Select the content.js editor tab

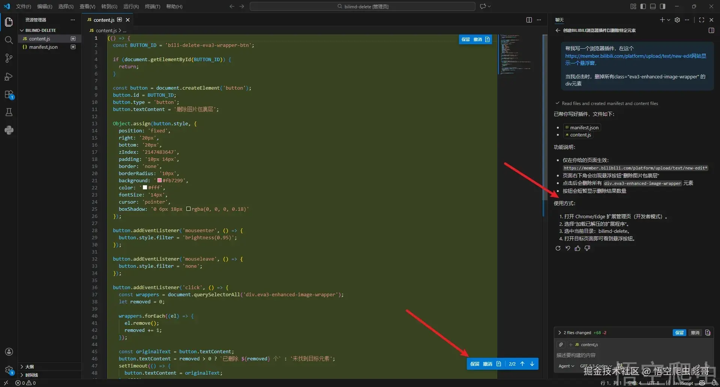[x=103, y=20]
